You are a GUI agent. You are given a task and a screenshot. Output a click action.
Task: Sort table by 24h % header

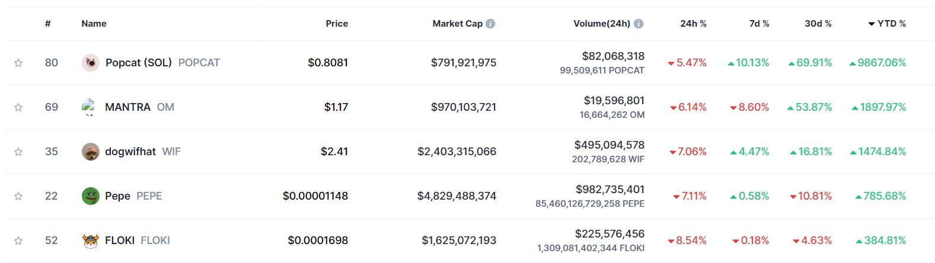click(x=693, y=24)
